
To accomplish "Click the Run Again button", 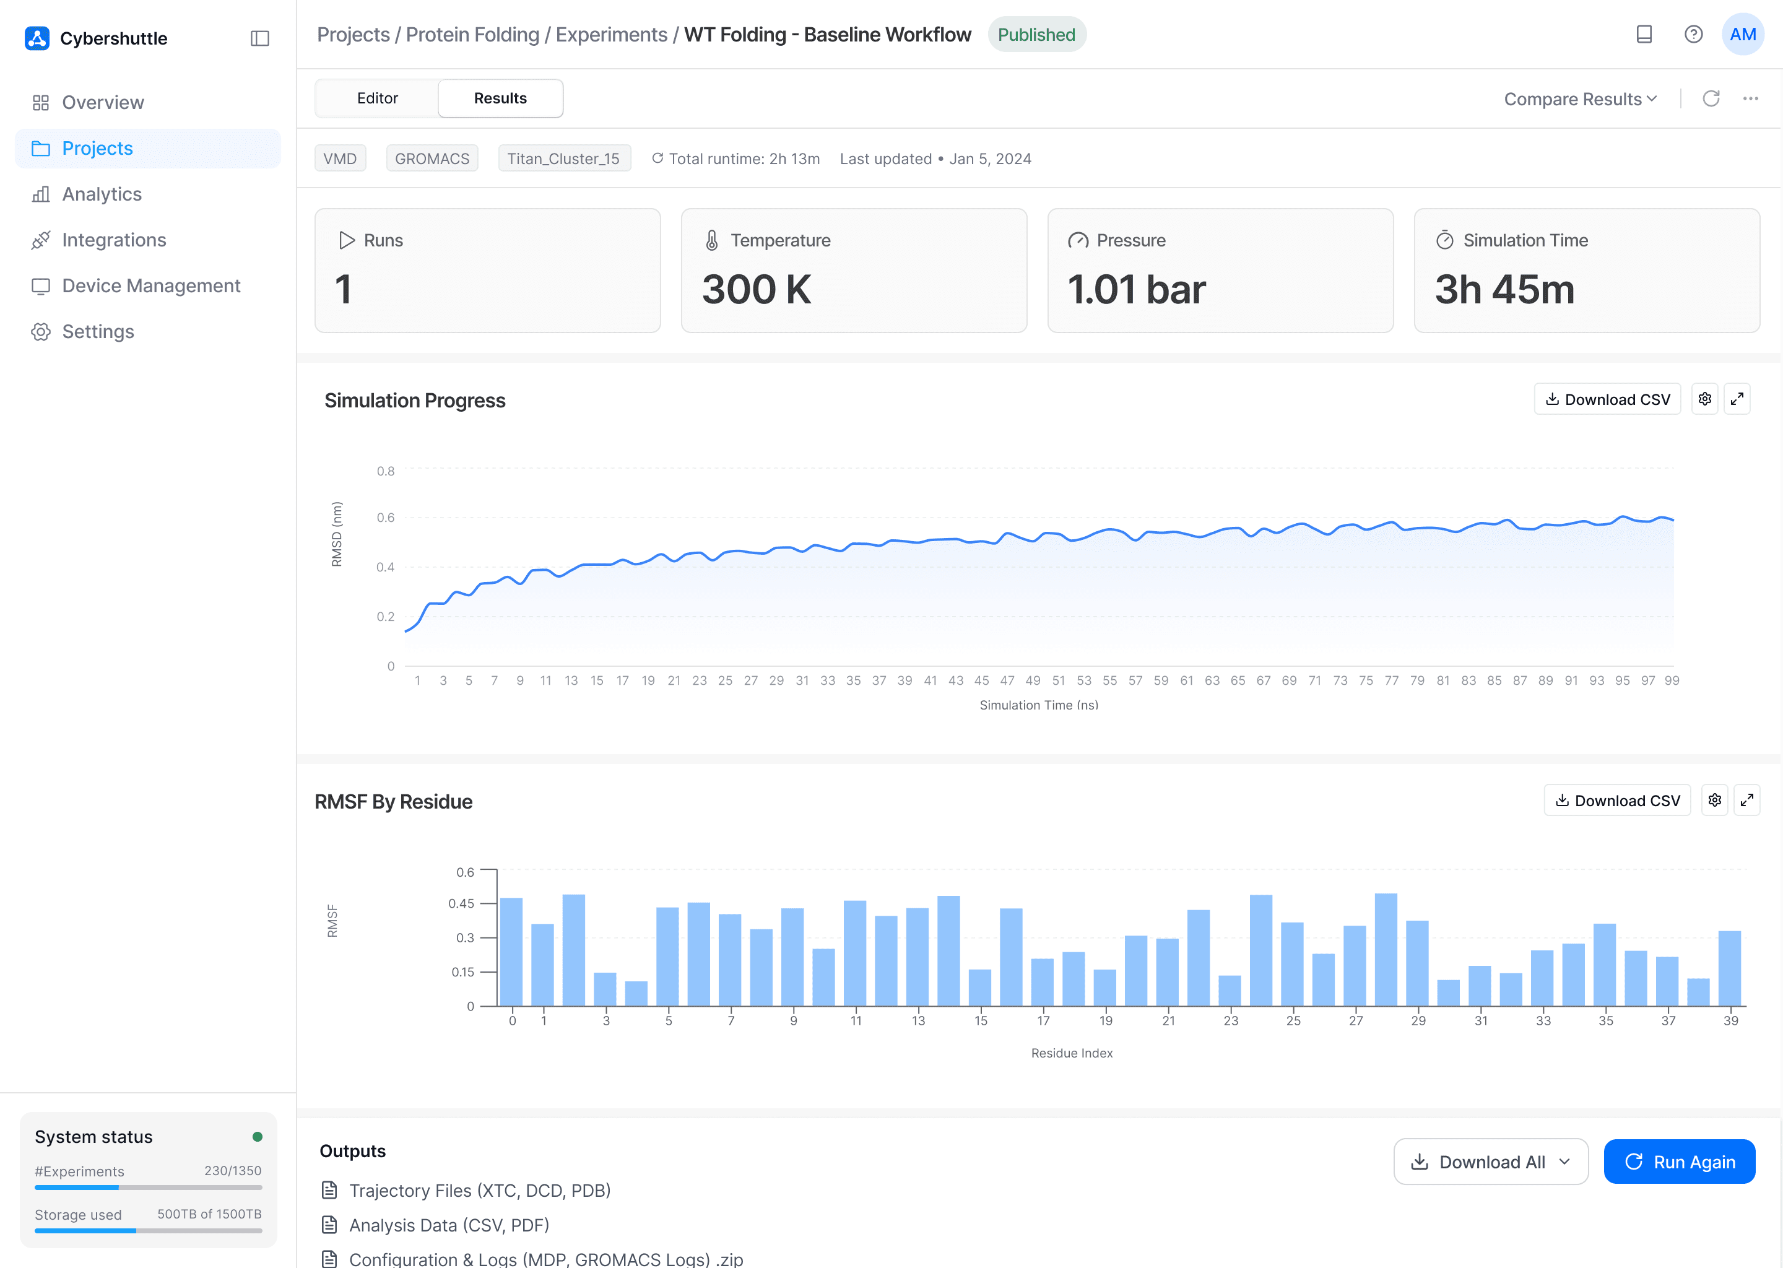I will [x=1679, y=1162].
